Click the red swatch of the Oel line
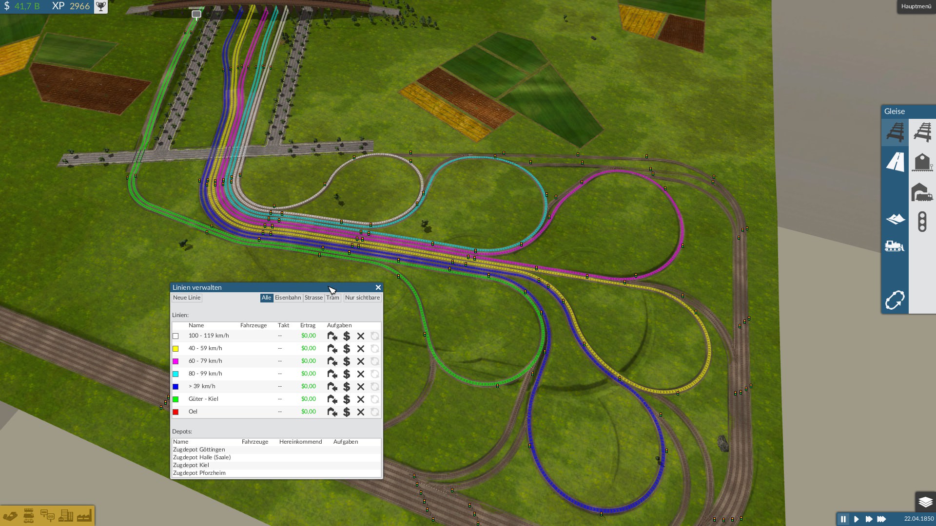This screenshot has width=936, height=526. [175, 412]
